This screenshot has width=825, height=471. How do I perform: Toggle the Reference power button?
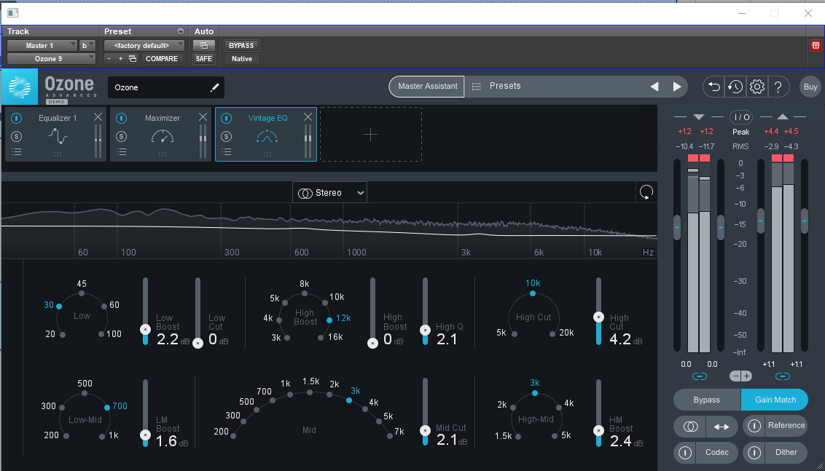754,426
